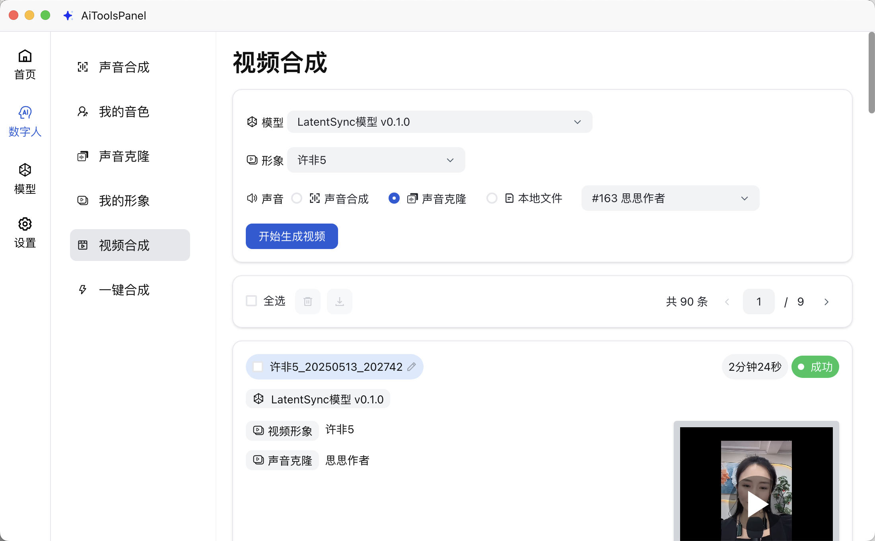Go to 声音合成 page
This screenshot has width=875, height=541.
(130, 67)
